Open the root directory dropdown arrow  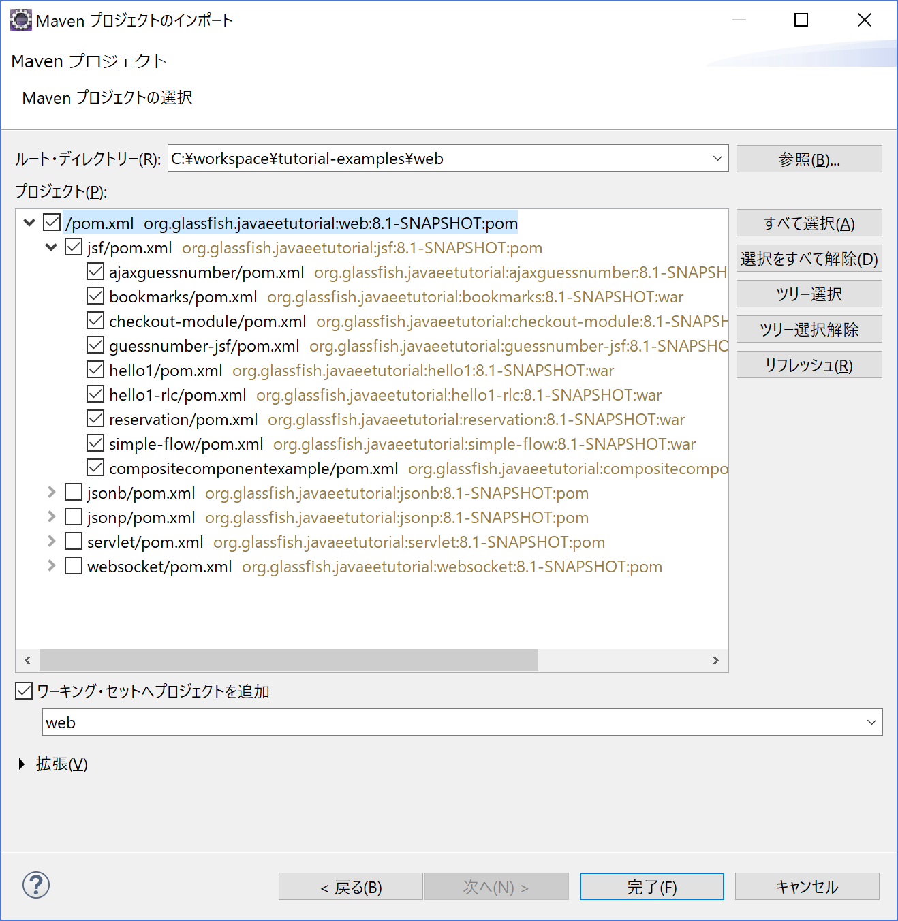click(717, 158)
